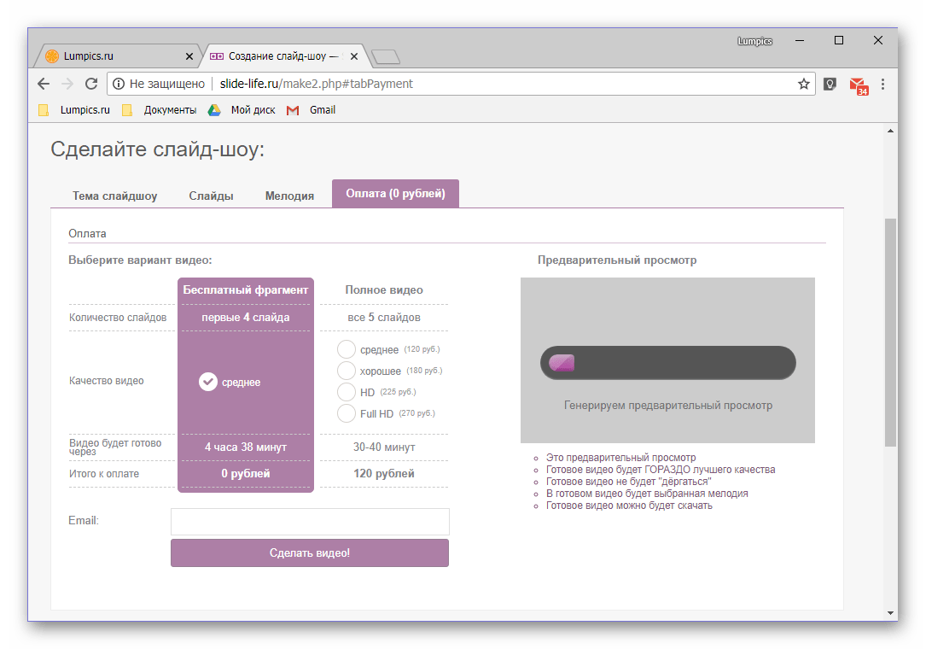Open a new browser tab
Screen dimensions: 926x649
(386, 56)
